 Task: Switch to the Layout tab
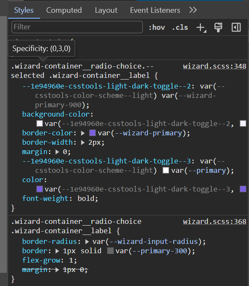pos(106,10)
